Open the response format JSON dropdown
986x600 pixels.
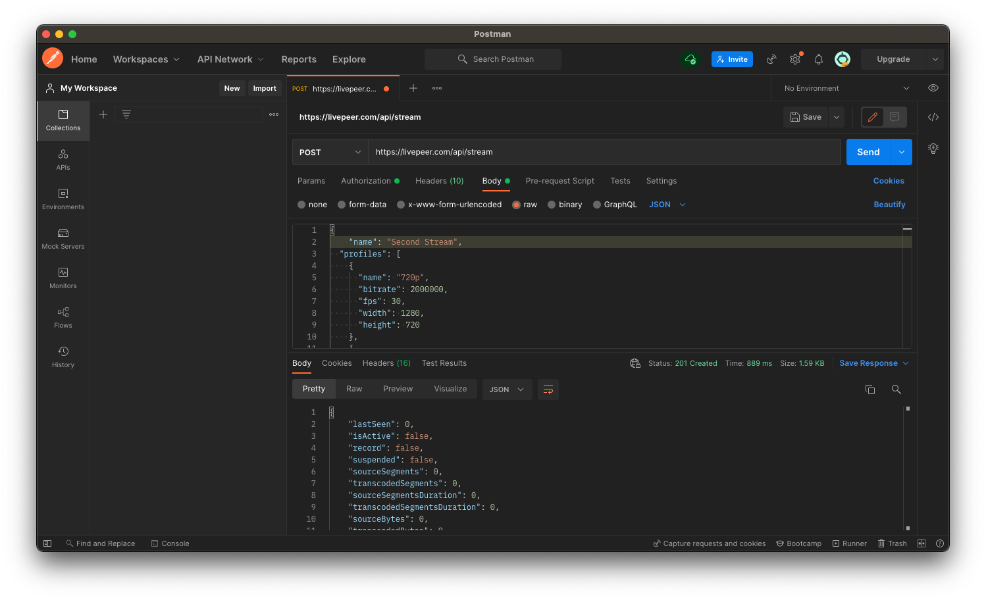coord(507,389)
